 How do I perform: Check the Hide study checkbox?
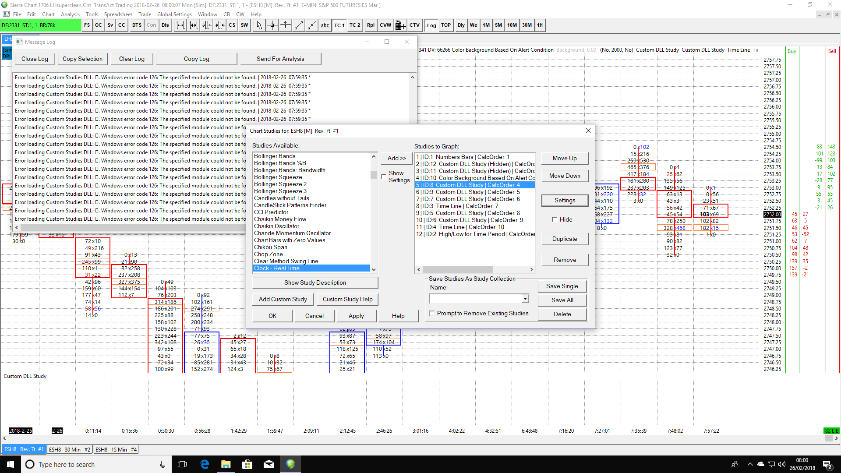coord(555,219)
